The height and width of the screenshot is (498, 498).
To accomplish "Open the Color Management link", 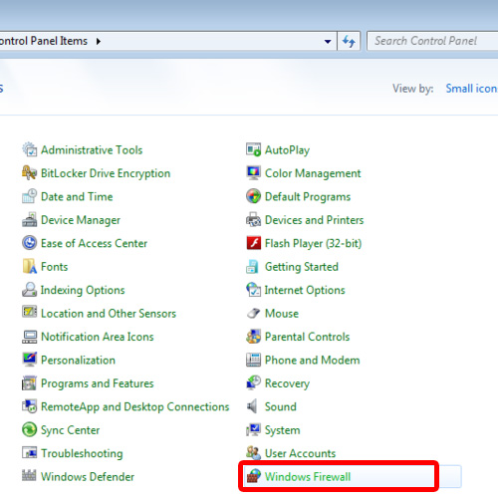I will [x=313, y=173].
